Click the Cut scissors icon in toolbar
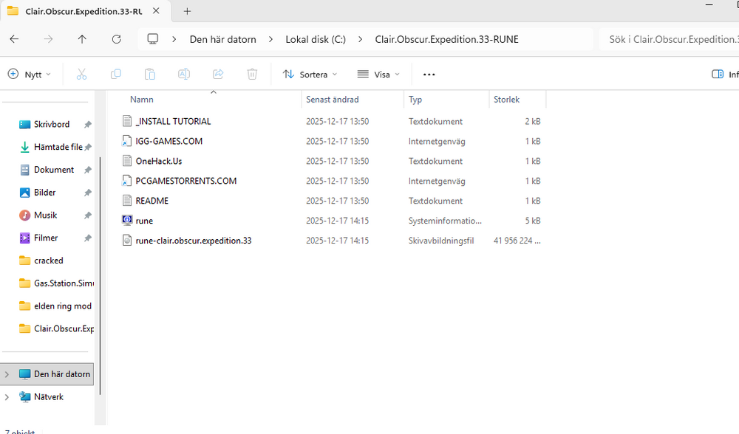The width and height of the screenshot is (739, 434). [x=81, y=74]
